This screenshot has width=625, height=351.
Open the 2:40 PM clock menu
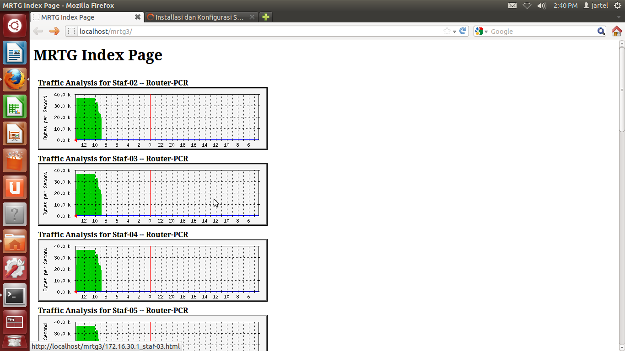click(x=566, y=5)
